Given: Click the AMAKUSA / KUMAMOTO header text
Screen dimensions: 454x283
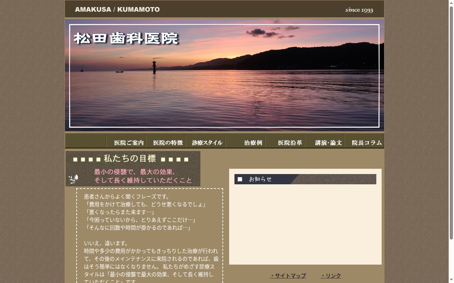Looking at the screenshot, I should 117,10.
